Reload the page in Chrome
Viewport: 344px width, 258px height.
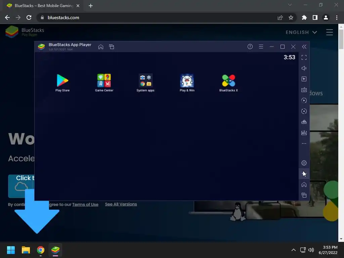[x=29, y=17]
